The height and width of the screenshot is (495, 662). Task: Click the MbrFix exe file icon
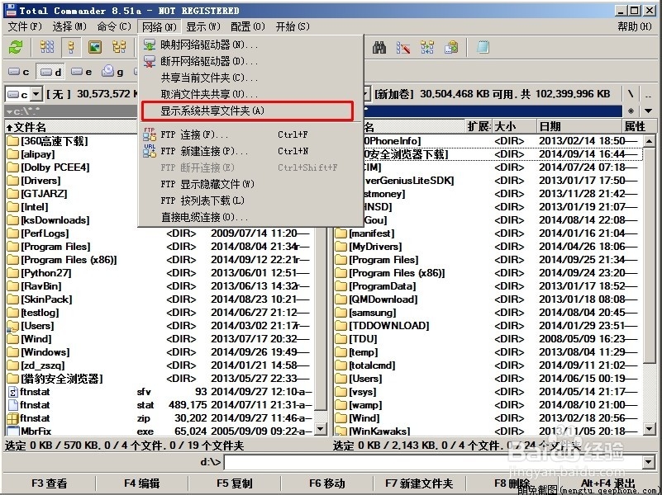(x=13, y=431)
